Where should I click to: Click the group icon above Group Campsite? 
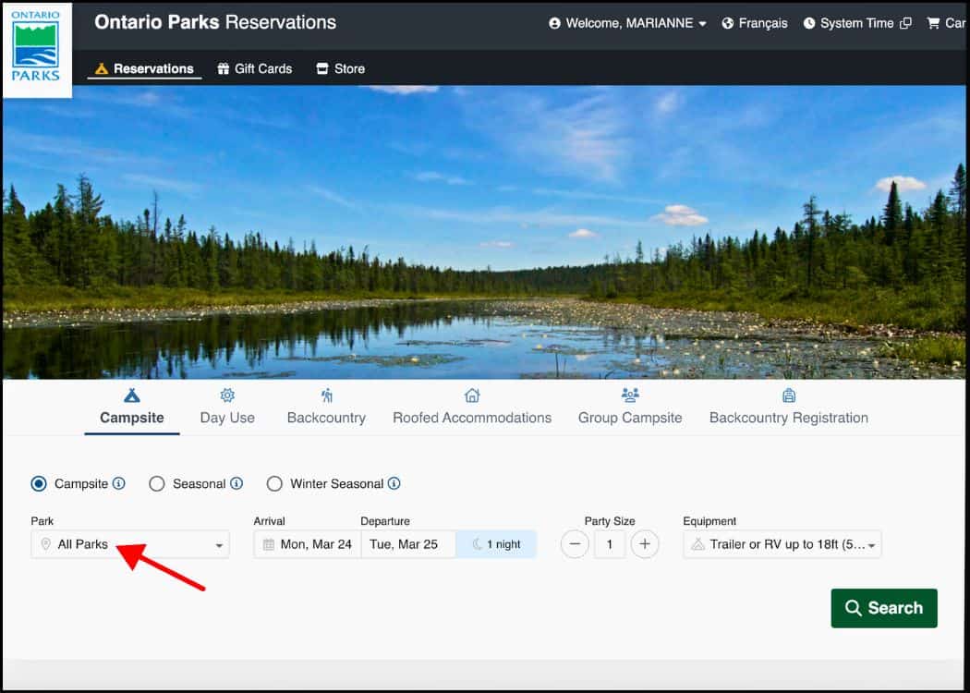click(630, 395)
